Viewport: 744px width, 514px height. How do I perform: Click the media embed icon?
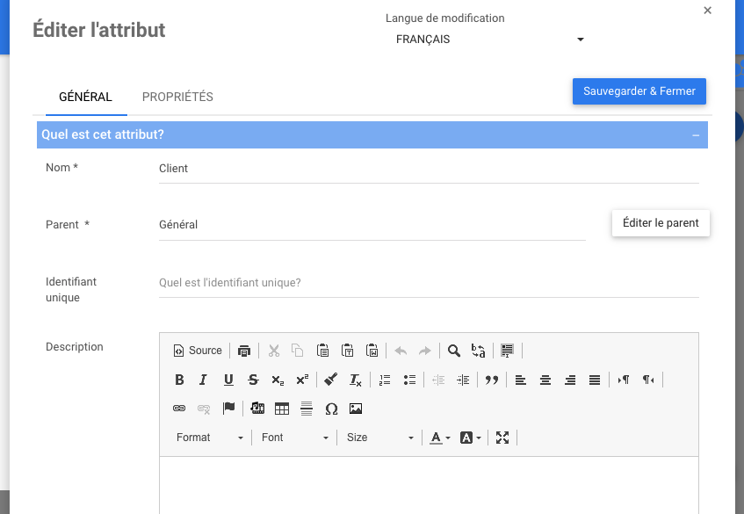(x=257, y=409)
